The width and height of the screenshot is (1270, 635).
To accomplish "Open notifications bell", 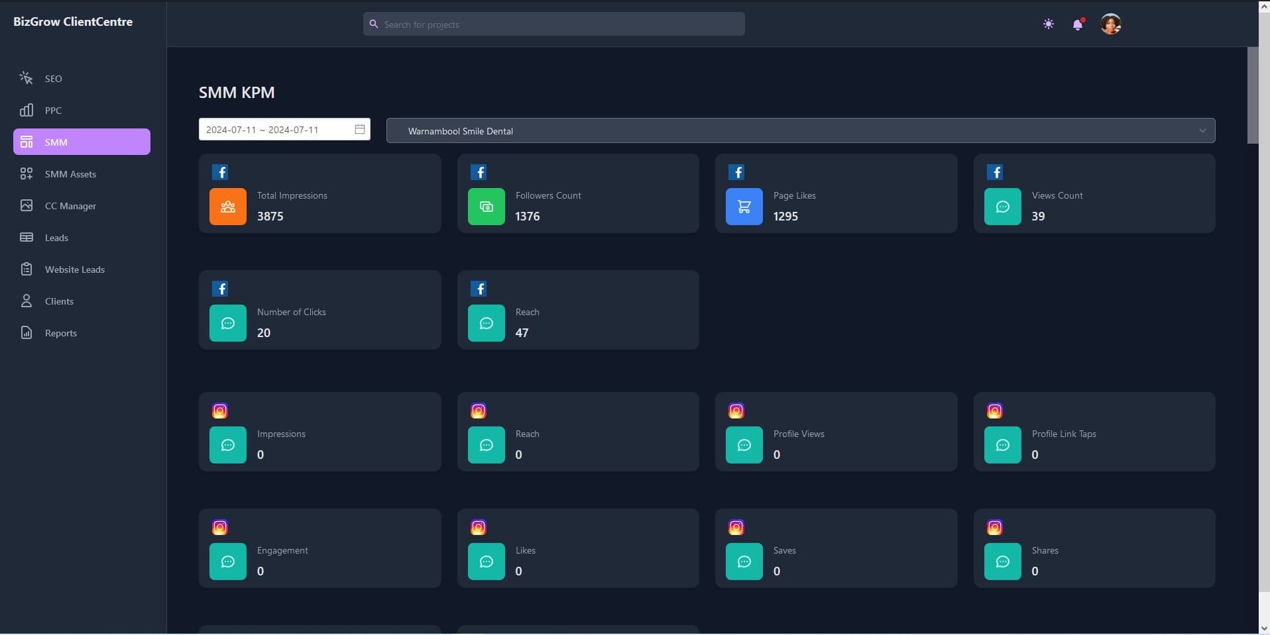I will point(1078,24).
